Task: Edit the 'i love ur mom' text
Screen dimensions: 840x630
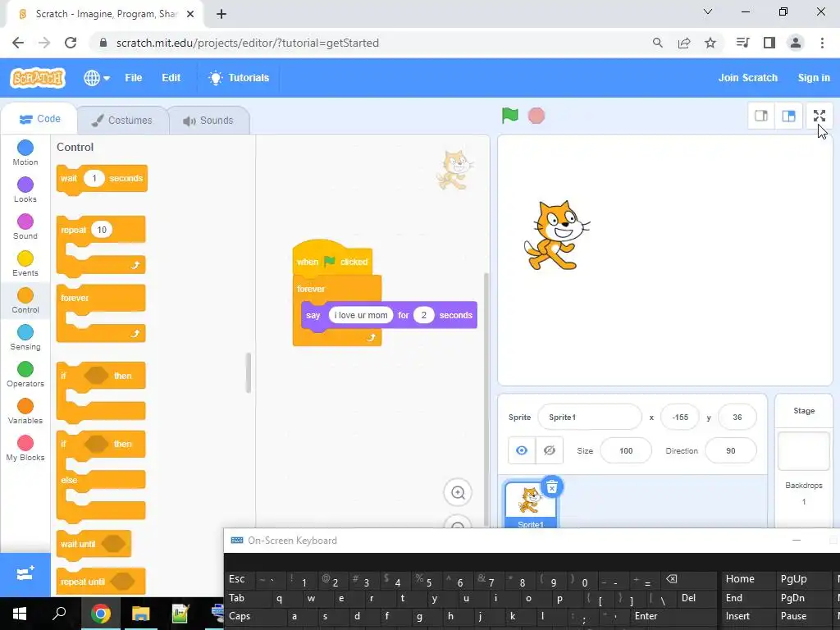Action: tap(361, 315)
